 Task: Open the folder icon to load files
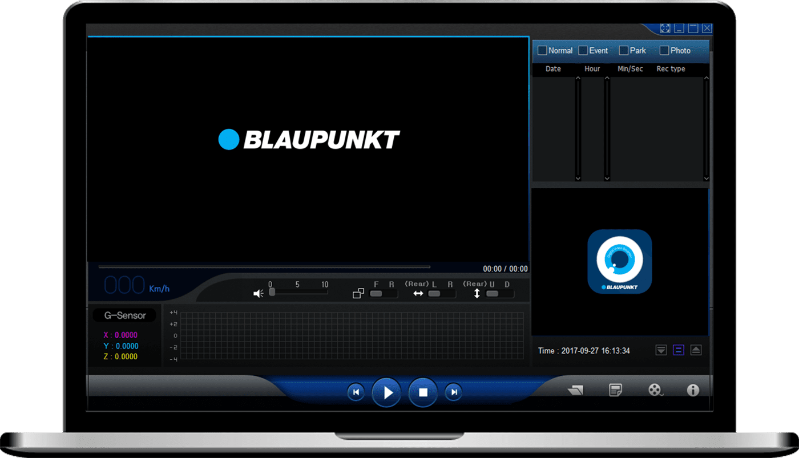click(x=575, y=390)
